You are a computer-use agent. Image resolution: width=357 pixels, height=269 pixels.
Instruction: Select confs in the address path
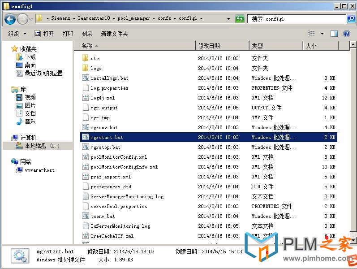tap(164, 18)
